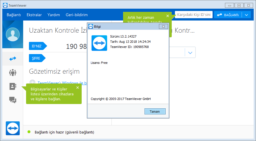Click the 'Sürüm:13.2.14327' version text
The width and height of the screenshot is (256, 141).
[x=123, y=36]
